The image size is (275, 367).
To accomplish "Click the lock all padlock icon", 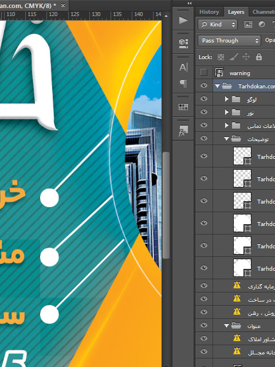I will [x=258, y=57].
